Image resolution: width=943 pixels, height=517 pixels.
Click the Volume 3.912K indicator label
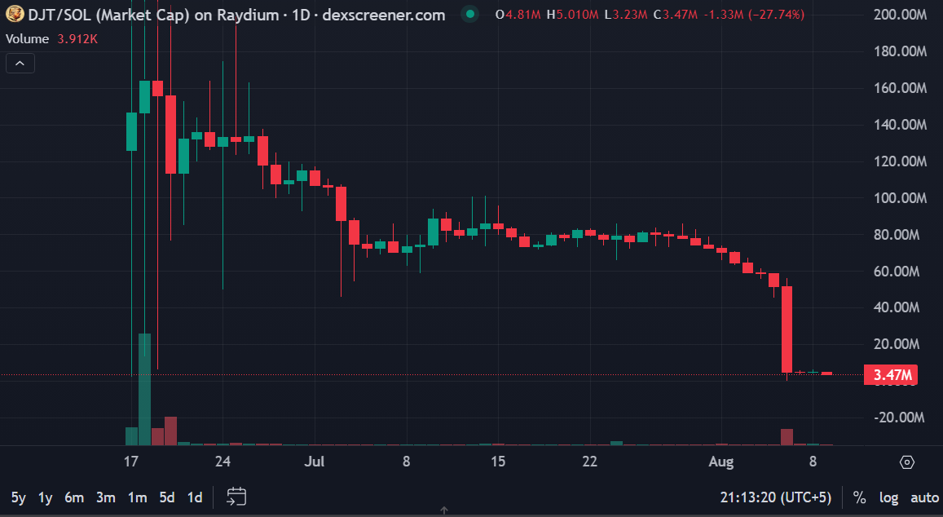(x=51, y=39)
